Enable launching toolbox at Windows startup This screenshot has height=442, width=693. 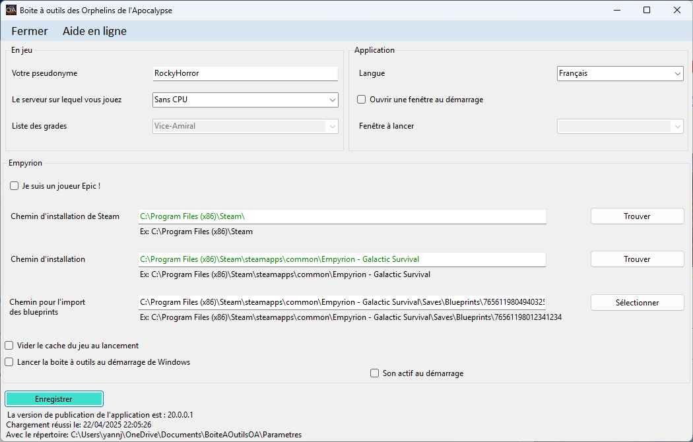(x=9, y=362)
